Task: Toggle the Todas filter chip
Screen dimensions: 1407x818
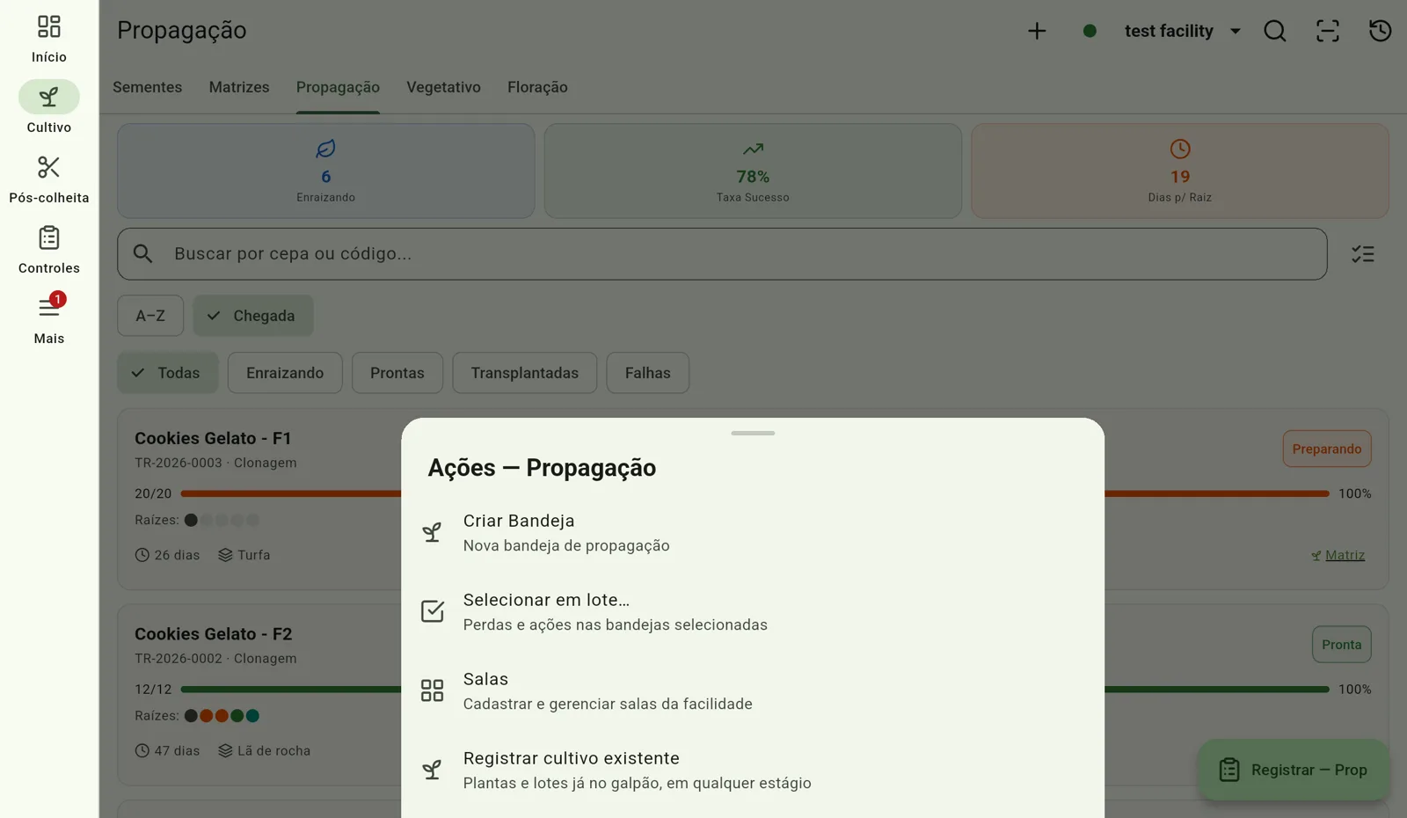Action: coord(168,373)
